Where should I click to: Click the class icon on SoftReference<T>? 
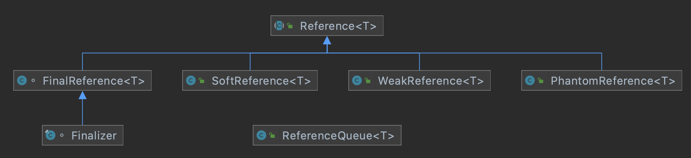[191, 81]
